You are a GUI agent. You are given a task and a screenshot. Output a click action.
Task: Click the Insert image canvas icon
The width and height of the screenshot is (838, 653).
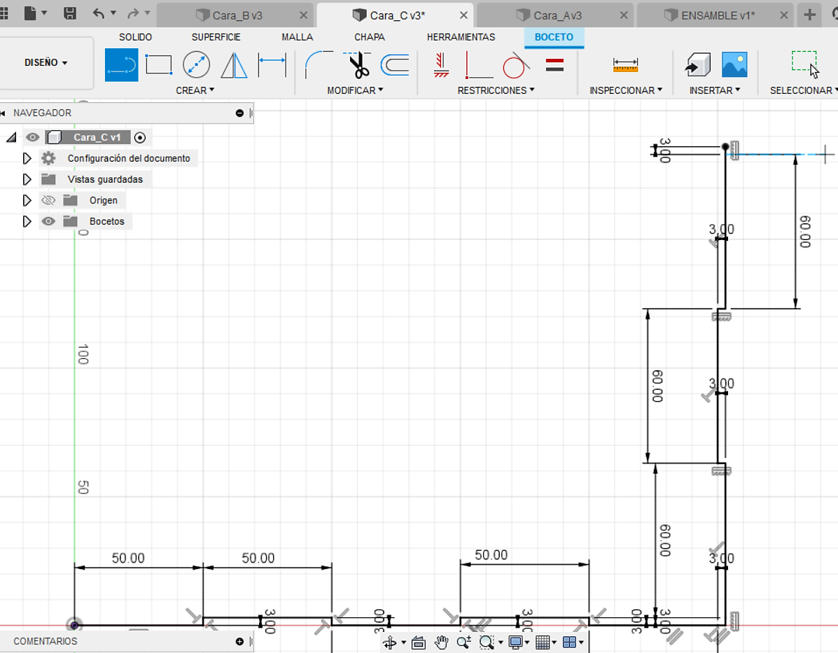tap(734, 64)
